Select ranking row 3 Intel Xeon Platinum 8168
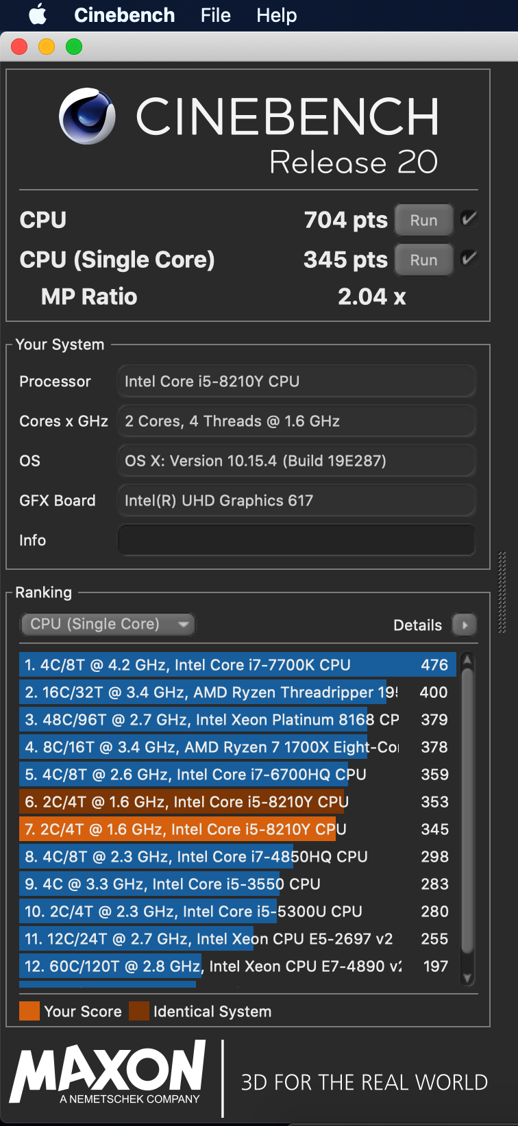 [237, 719]
